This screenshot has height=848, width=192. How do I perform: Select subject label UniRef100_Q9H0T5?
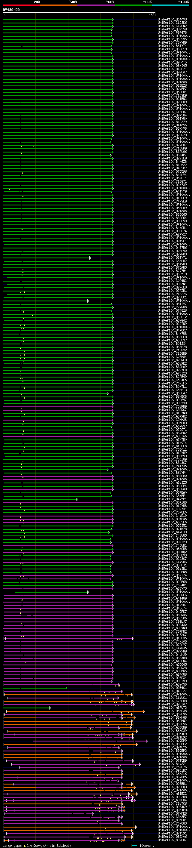(x=172, y=63)
